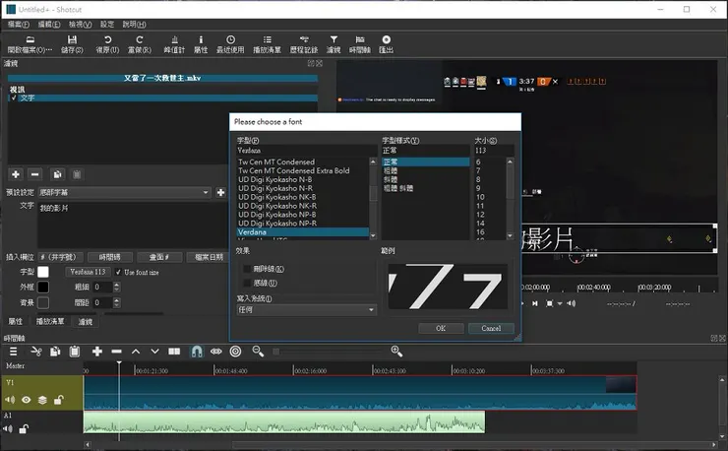The height and width of the screenshot is (451, 728).
Task: Hide the V1 track with eye icon
Action: tap(27, 400)
